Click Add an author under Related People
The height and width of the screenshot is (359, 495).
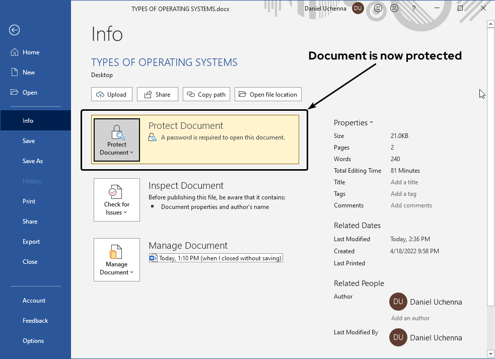pos(410,318)
